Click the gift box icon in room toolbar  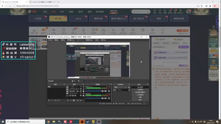pos(143,30)
